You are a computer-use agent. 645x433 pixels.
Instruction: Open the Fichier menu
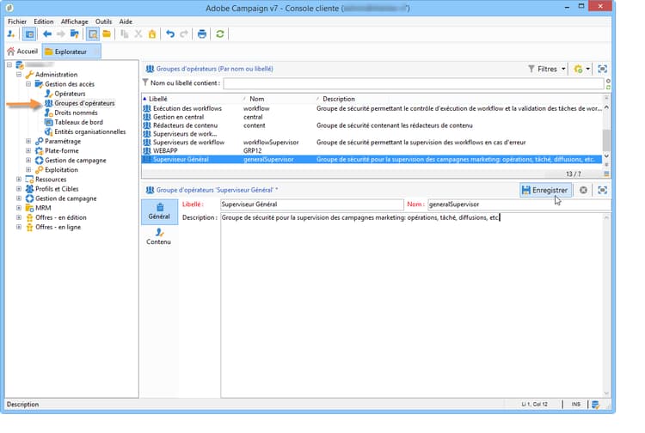click(17, 21)
